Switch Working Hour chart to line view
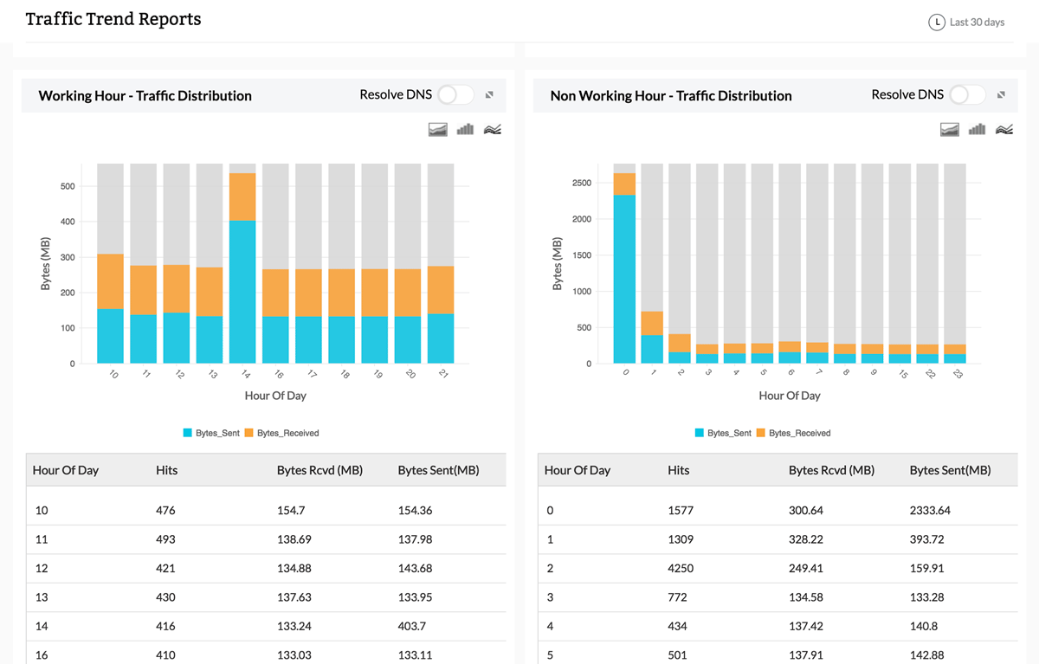The height and width of the screenshot is (664, 1039). click(494, 130)
